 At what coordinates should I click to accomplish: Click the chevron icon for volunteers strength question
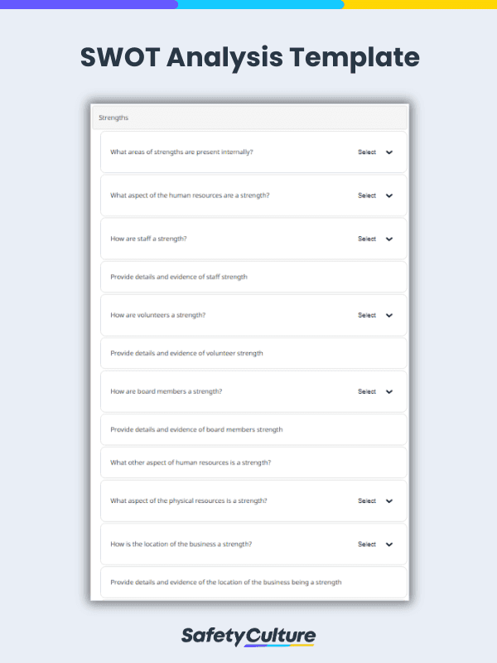[x=388, y=315]
